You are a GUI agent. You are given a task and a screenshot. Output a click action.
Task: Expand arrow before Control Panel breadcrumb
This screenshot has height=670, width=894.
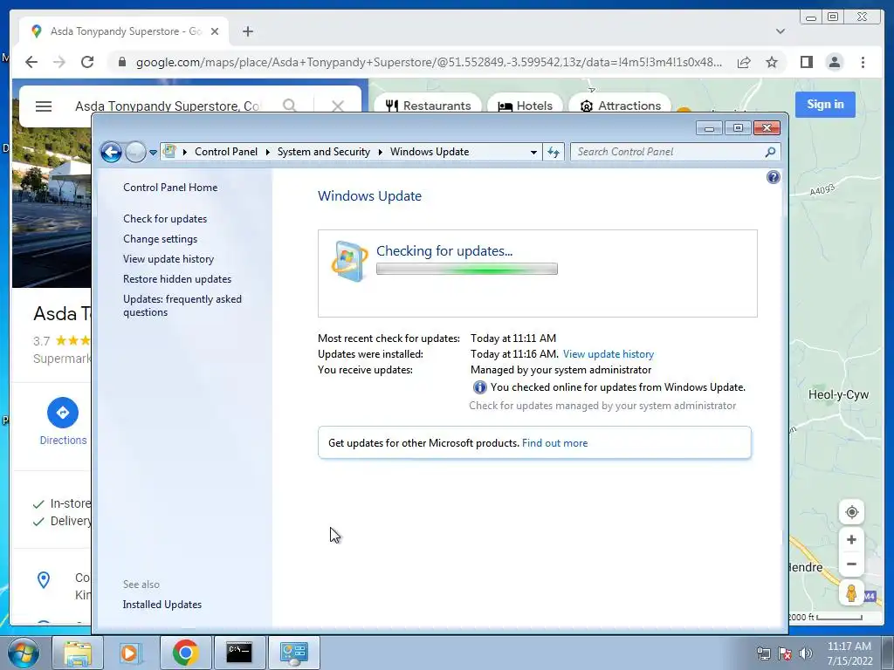tap(185, 152)
